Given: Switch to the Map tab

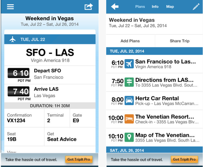Looking at the screenshot, I should 170,7.
